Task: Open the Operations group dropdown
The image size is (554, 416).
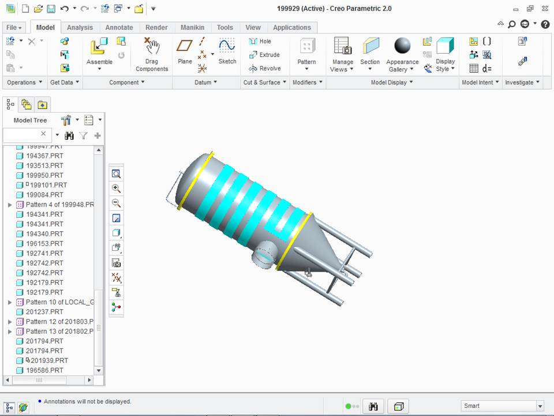Action: 24,83
